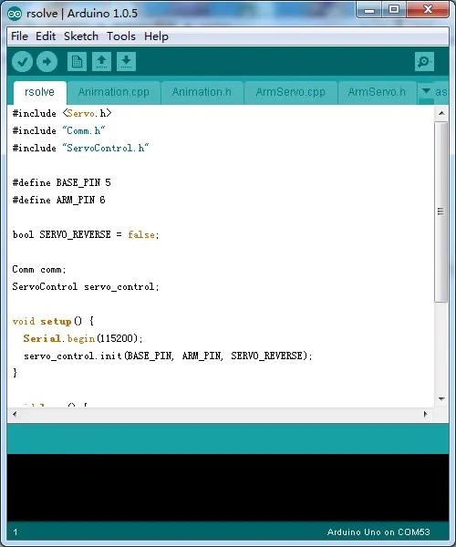Close the Arduino window
Image resolution: width=456 pixels, height=547 pixels.
[x=428, y=9]
